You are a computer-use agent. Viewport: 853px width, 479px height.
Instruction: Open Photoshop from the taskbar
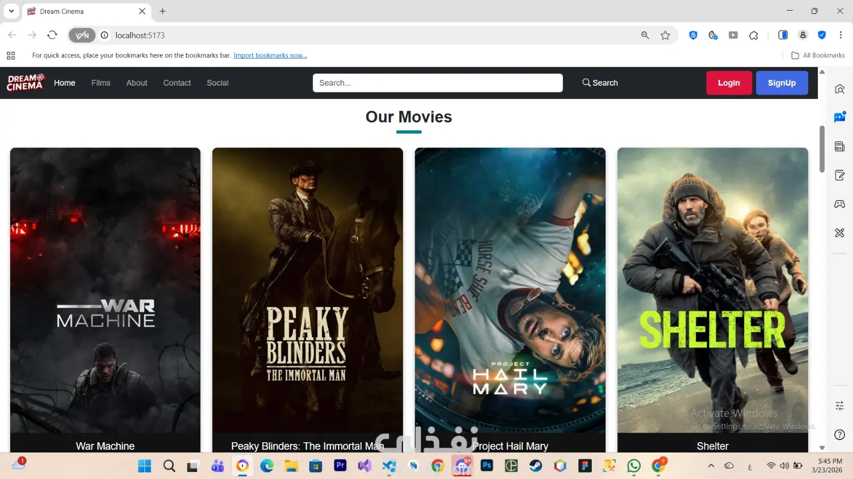coord(487,466)
